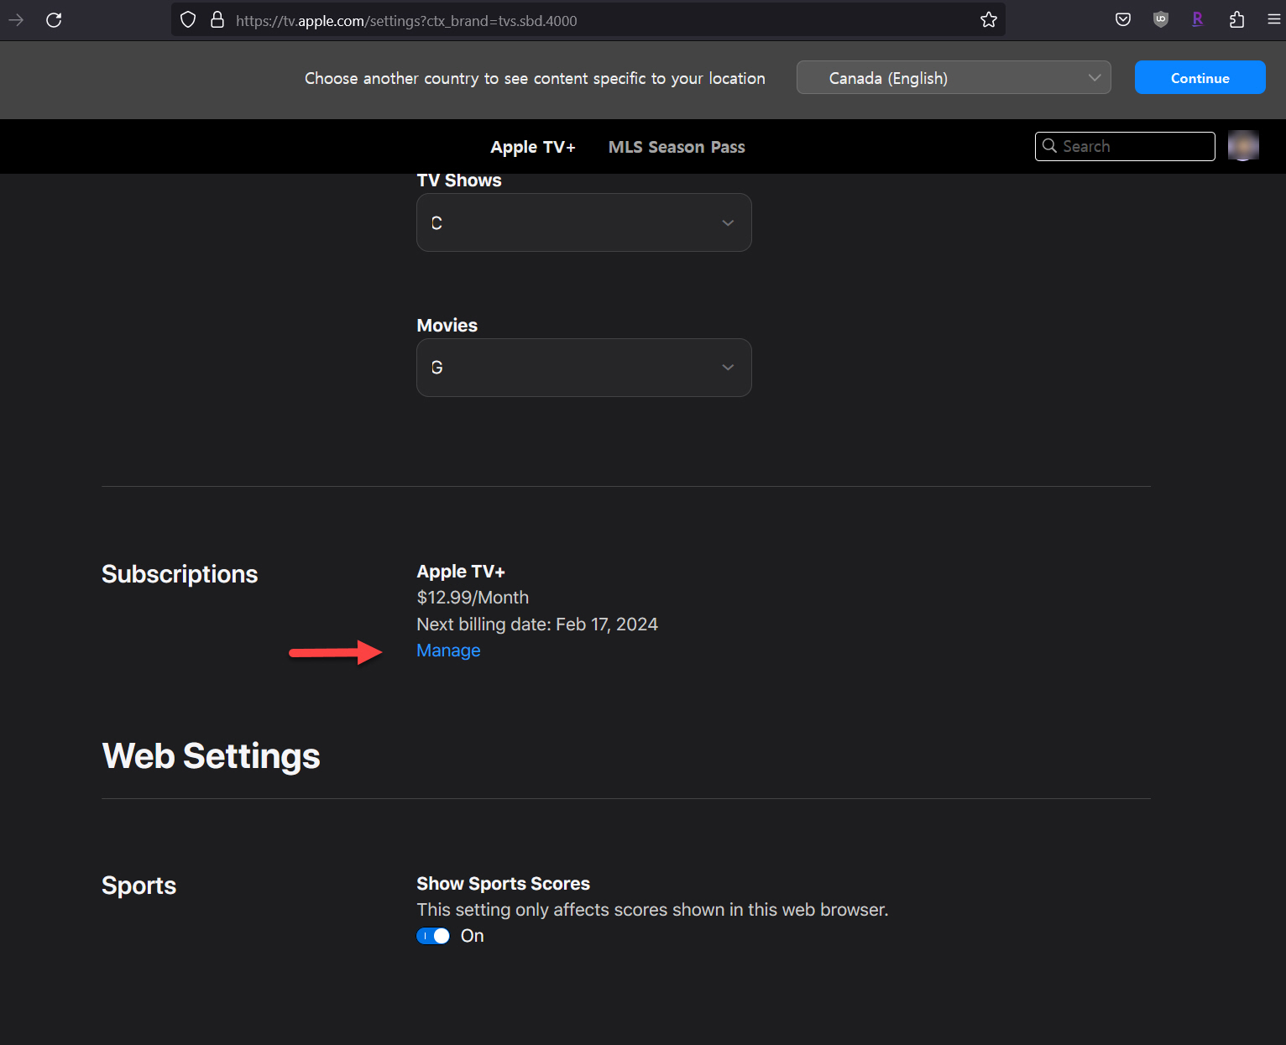
Task: Expand the TV Shows rating dropdown
Action: pos(583,222)
